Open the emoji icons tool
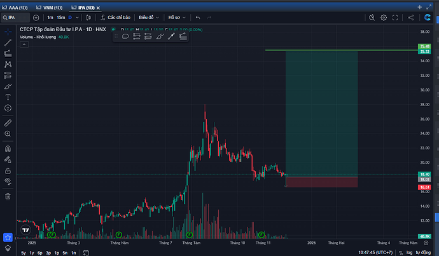This screenshot has height=256, width=439. [8, 108]
